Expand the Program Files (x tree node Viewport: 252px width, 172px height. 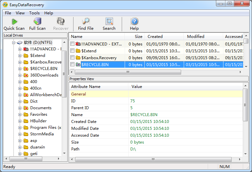coord(20,128)
